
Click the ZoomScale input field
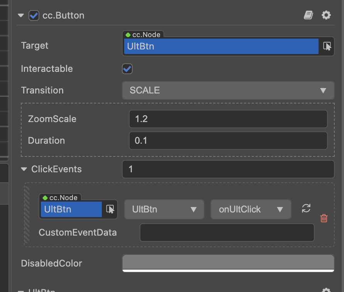point(228,119)
